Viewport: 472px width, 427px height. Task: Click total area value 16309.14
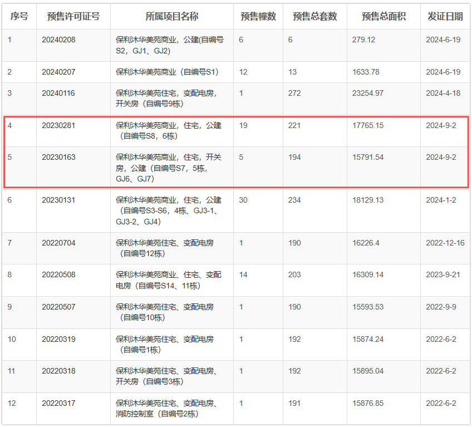[x=368, y=274]
